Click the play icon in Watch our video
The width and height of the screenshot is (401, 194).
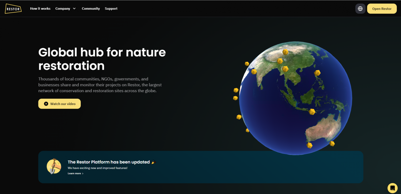coord(46,104)
